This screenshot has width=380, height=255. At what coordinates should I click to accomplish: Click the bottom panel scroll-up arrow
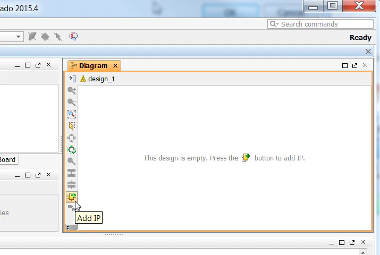(363, 252)
